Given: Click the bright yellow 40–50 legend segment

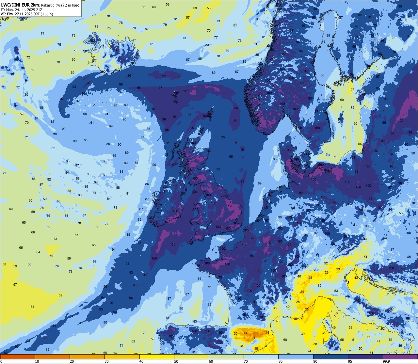Looking at the screenshot, I should (x=157, y=356).
